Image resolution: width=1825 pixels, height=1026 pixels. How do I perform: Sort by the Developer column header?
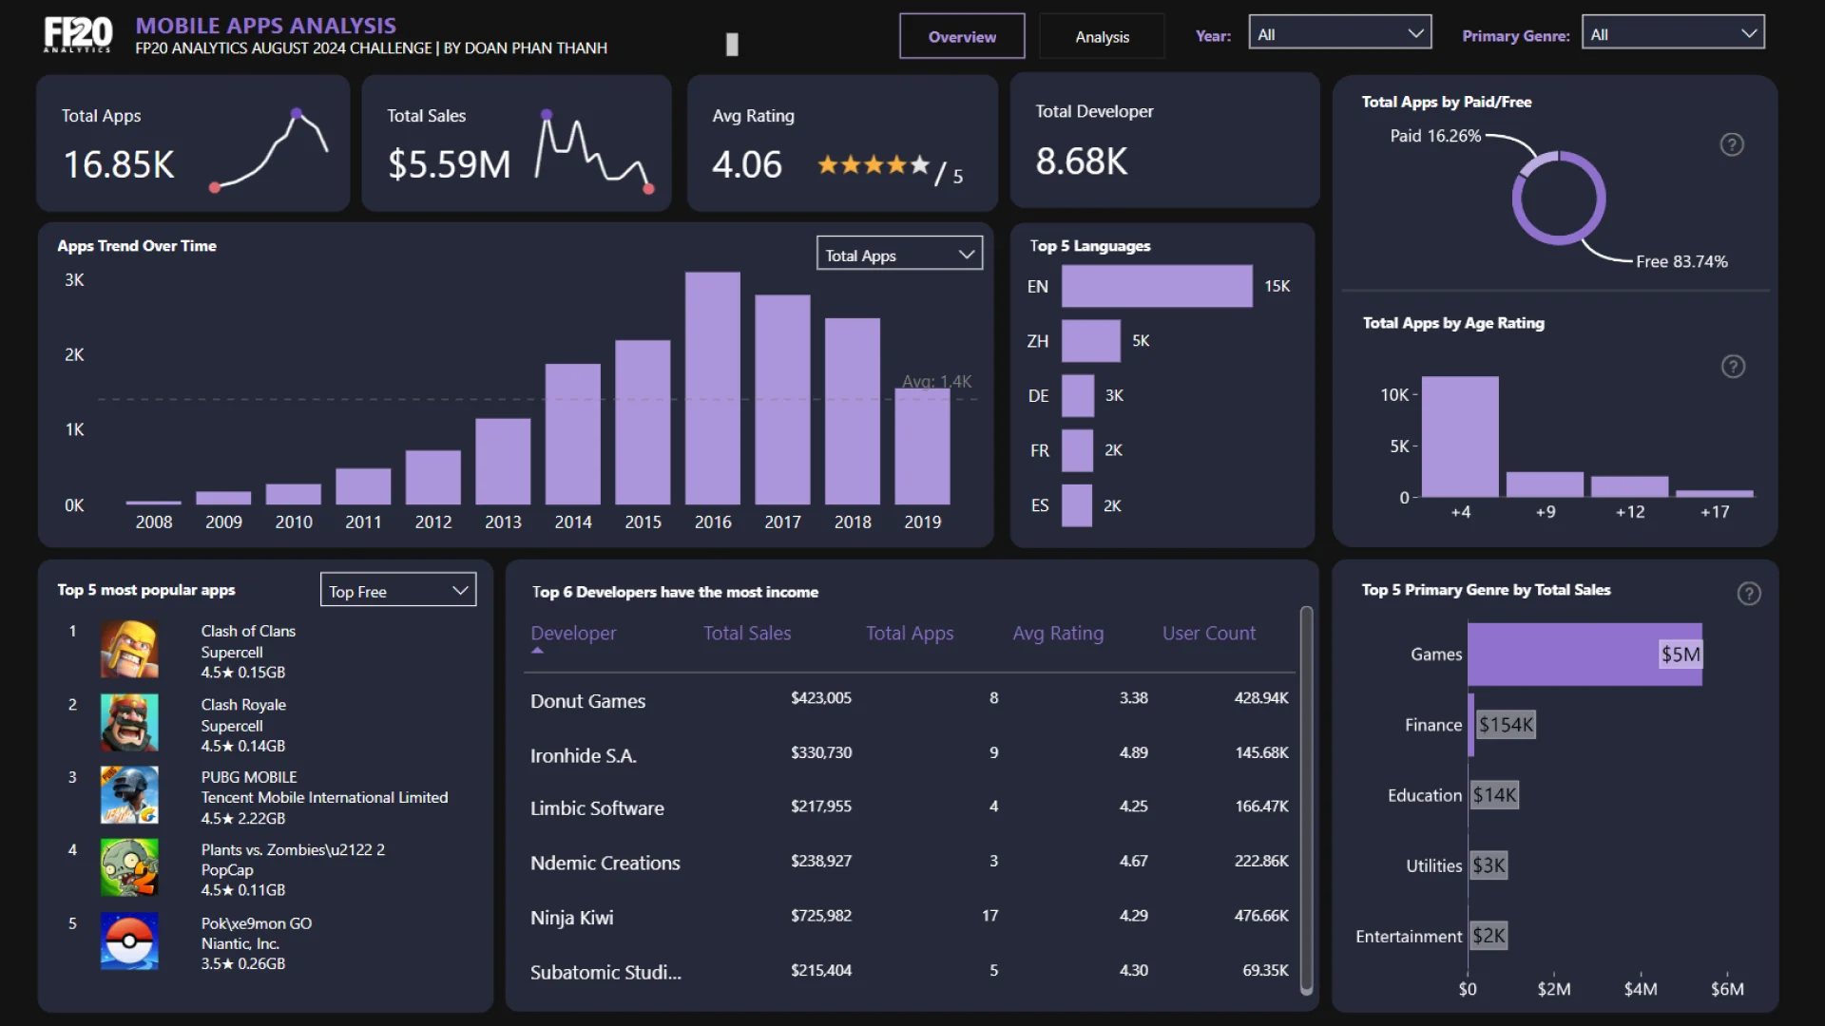(x=573, y=633)
